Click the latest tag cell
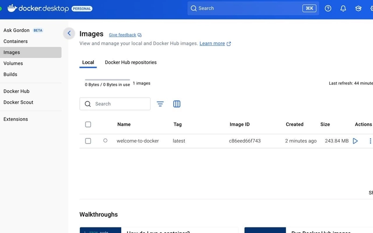 (x=179, y=141)
